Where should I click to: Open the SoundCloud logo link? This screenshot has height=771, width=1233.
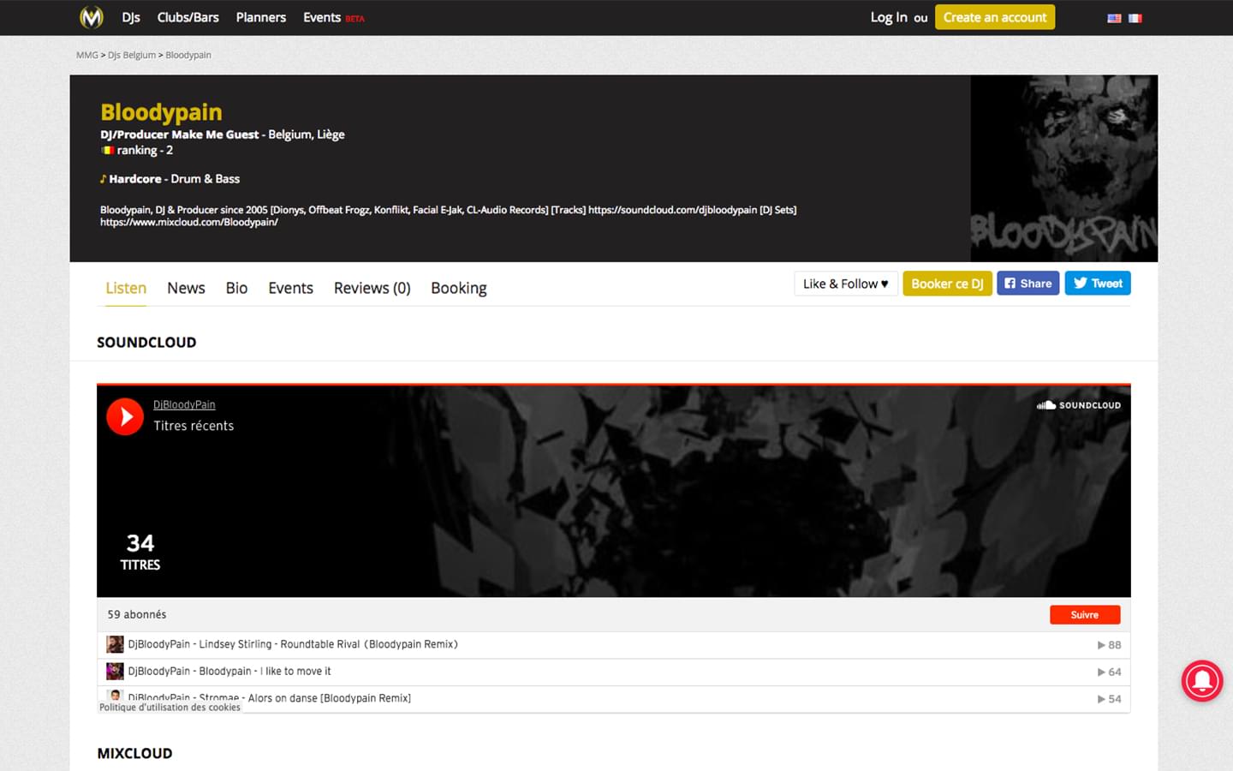coord(1078,405)
